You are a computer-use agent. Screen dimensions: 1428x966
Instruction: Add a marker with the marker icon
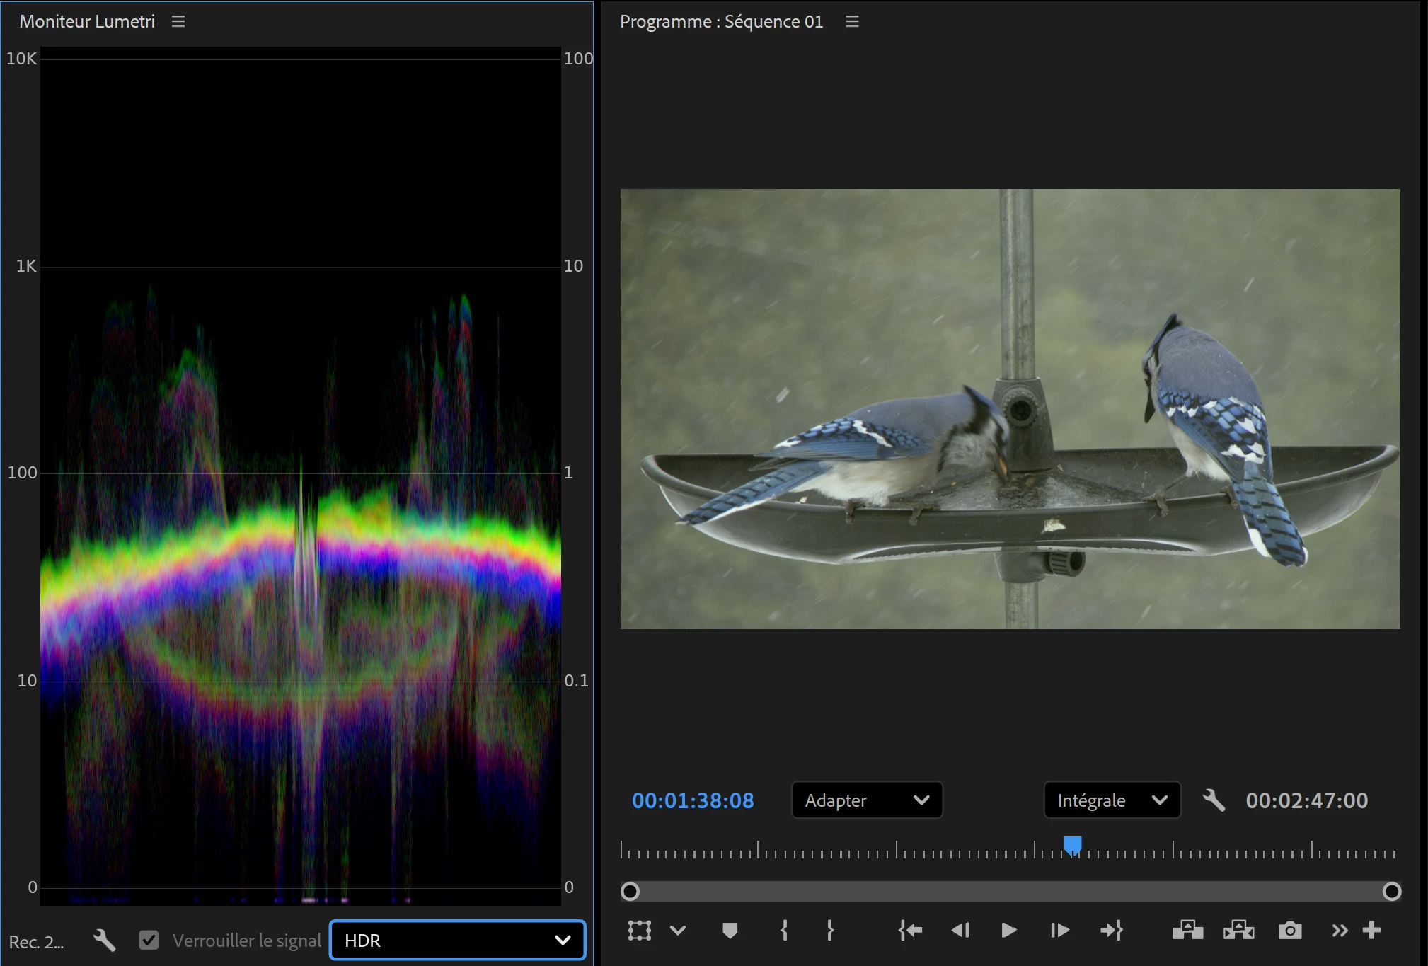[730, 930]
